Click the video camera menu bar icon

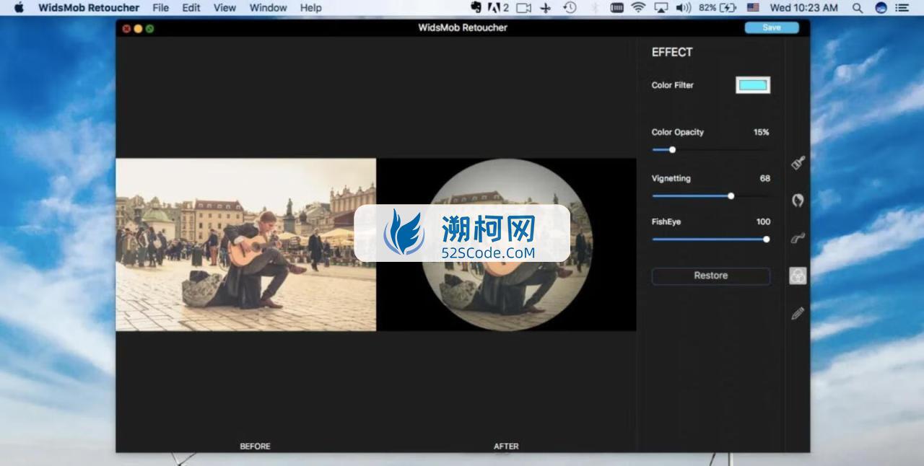tap(523, 7)
